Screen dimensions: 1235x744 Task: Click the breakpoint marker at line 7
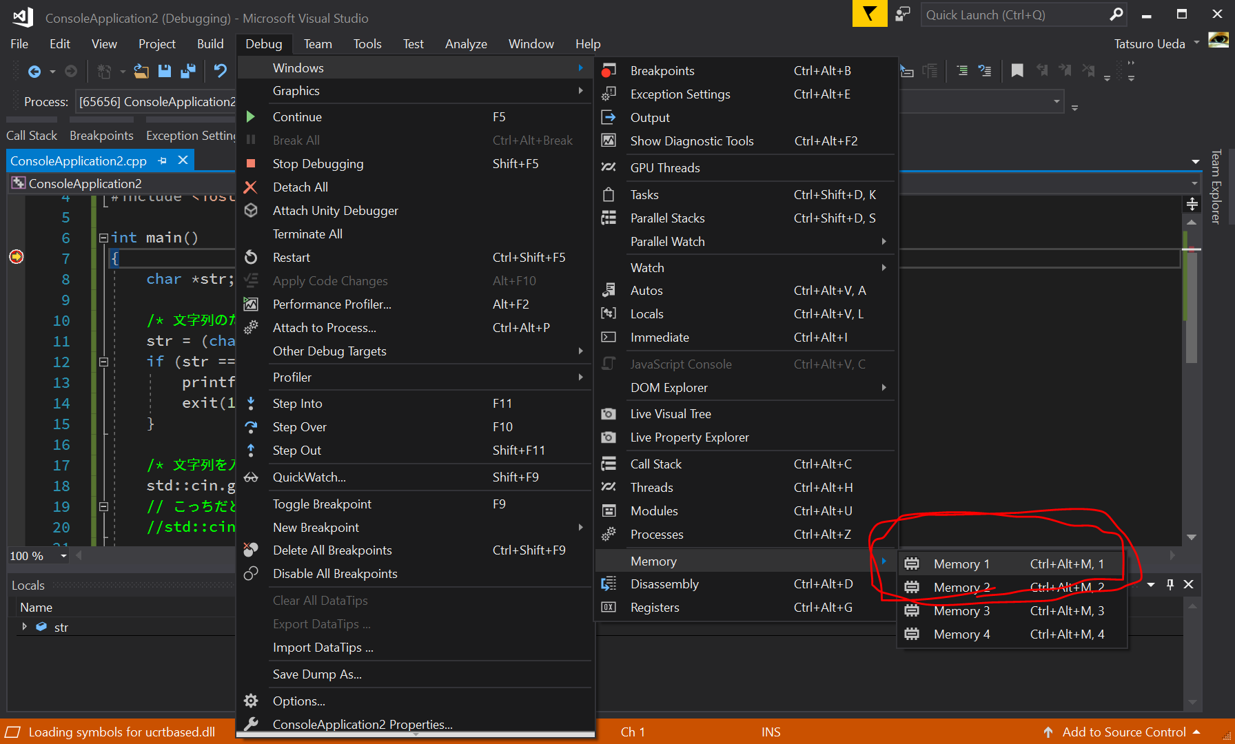click(17, 257)
